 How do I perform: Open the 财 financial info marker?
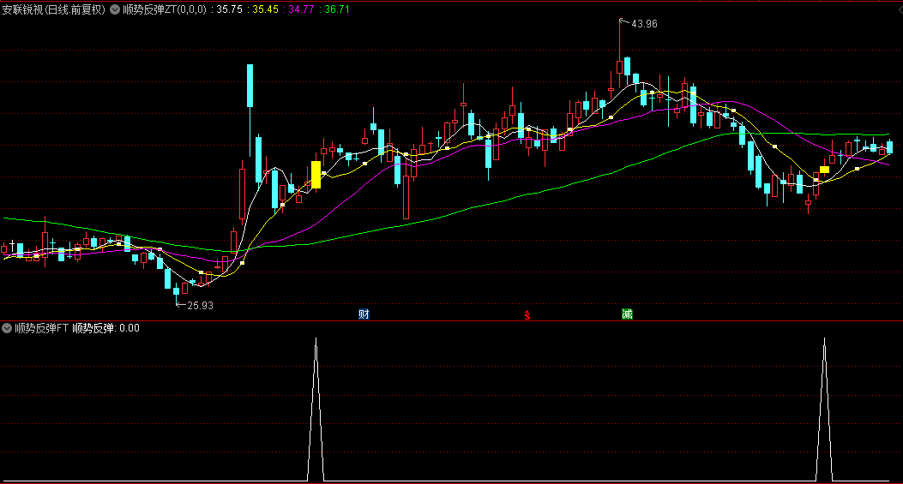point(364,314)
